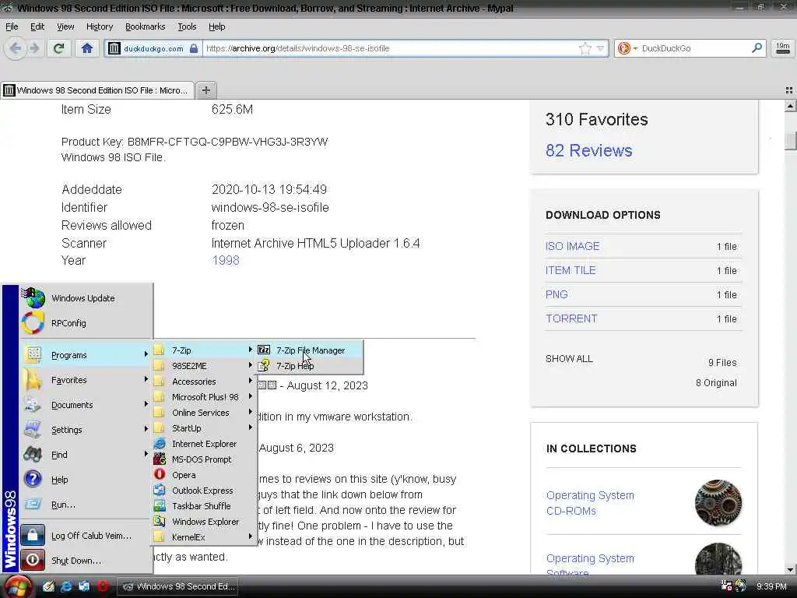Expand the Favorites submenu
This screenshot has width=797, height=598.
pos(86,380)
